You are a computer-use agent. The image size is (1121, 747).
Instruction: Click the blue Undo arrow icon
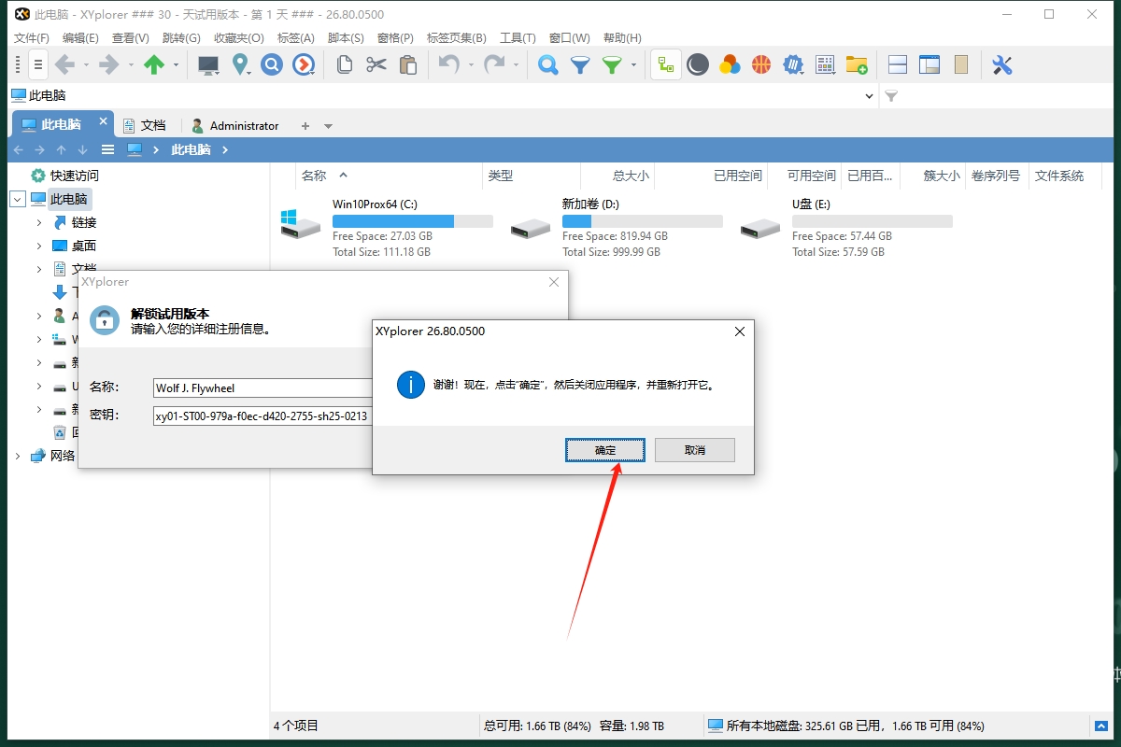click(x=448, y=64)
